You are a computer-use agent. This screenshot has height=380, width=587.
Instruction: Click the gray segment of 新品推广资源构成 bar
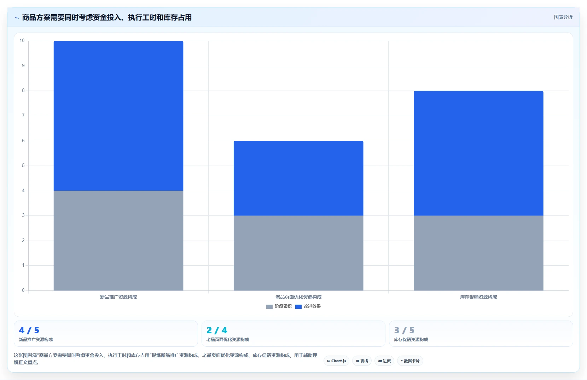click(118, 241)
